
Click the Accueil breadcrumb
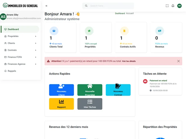click(x=130, y=13)
